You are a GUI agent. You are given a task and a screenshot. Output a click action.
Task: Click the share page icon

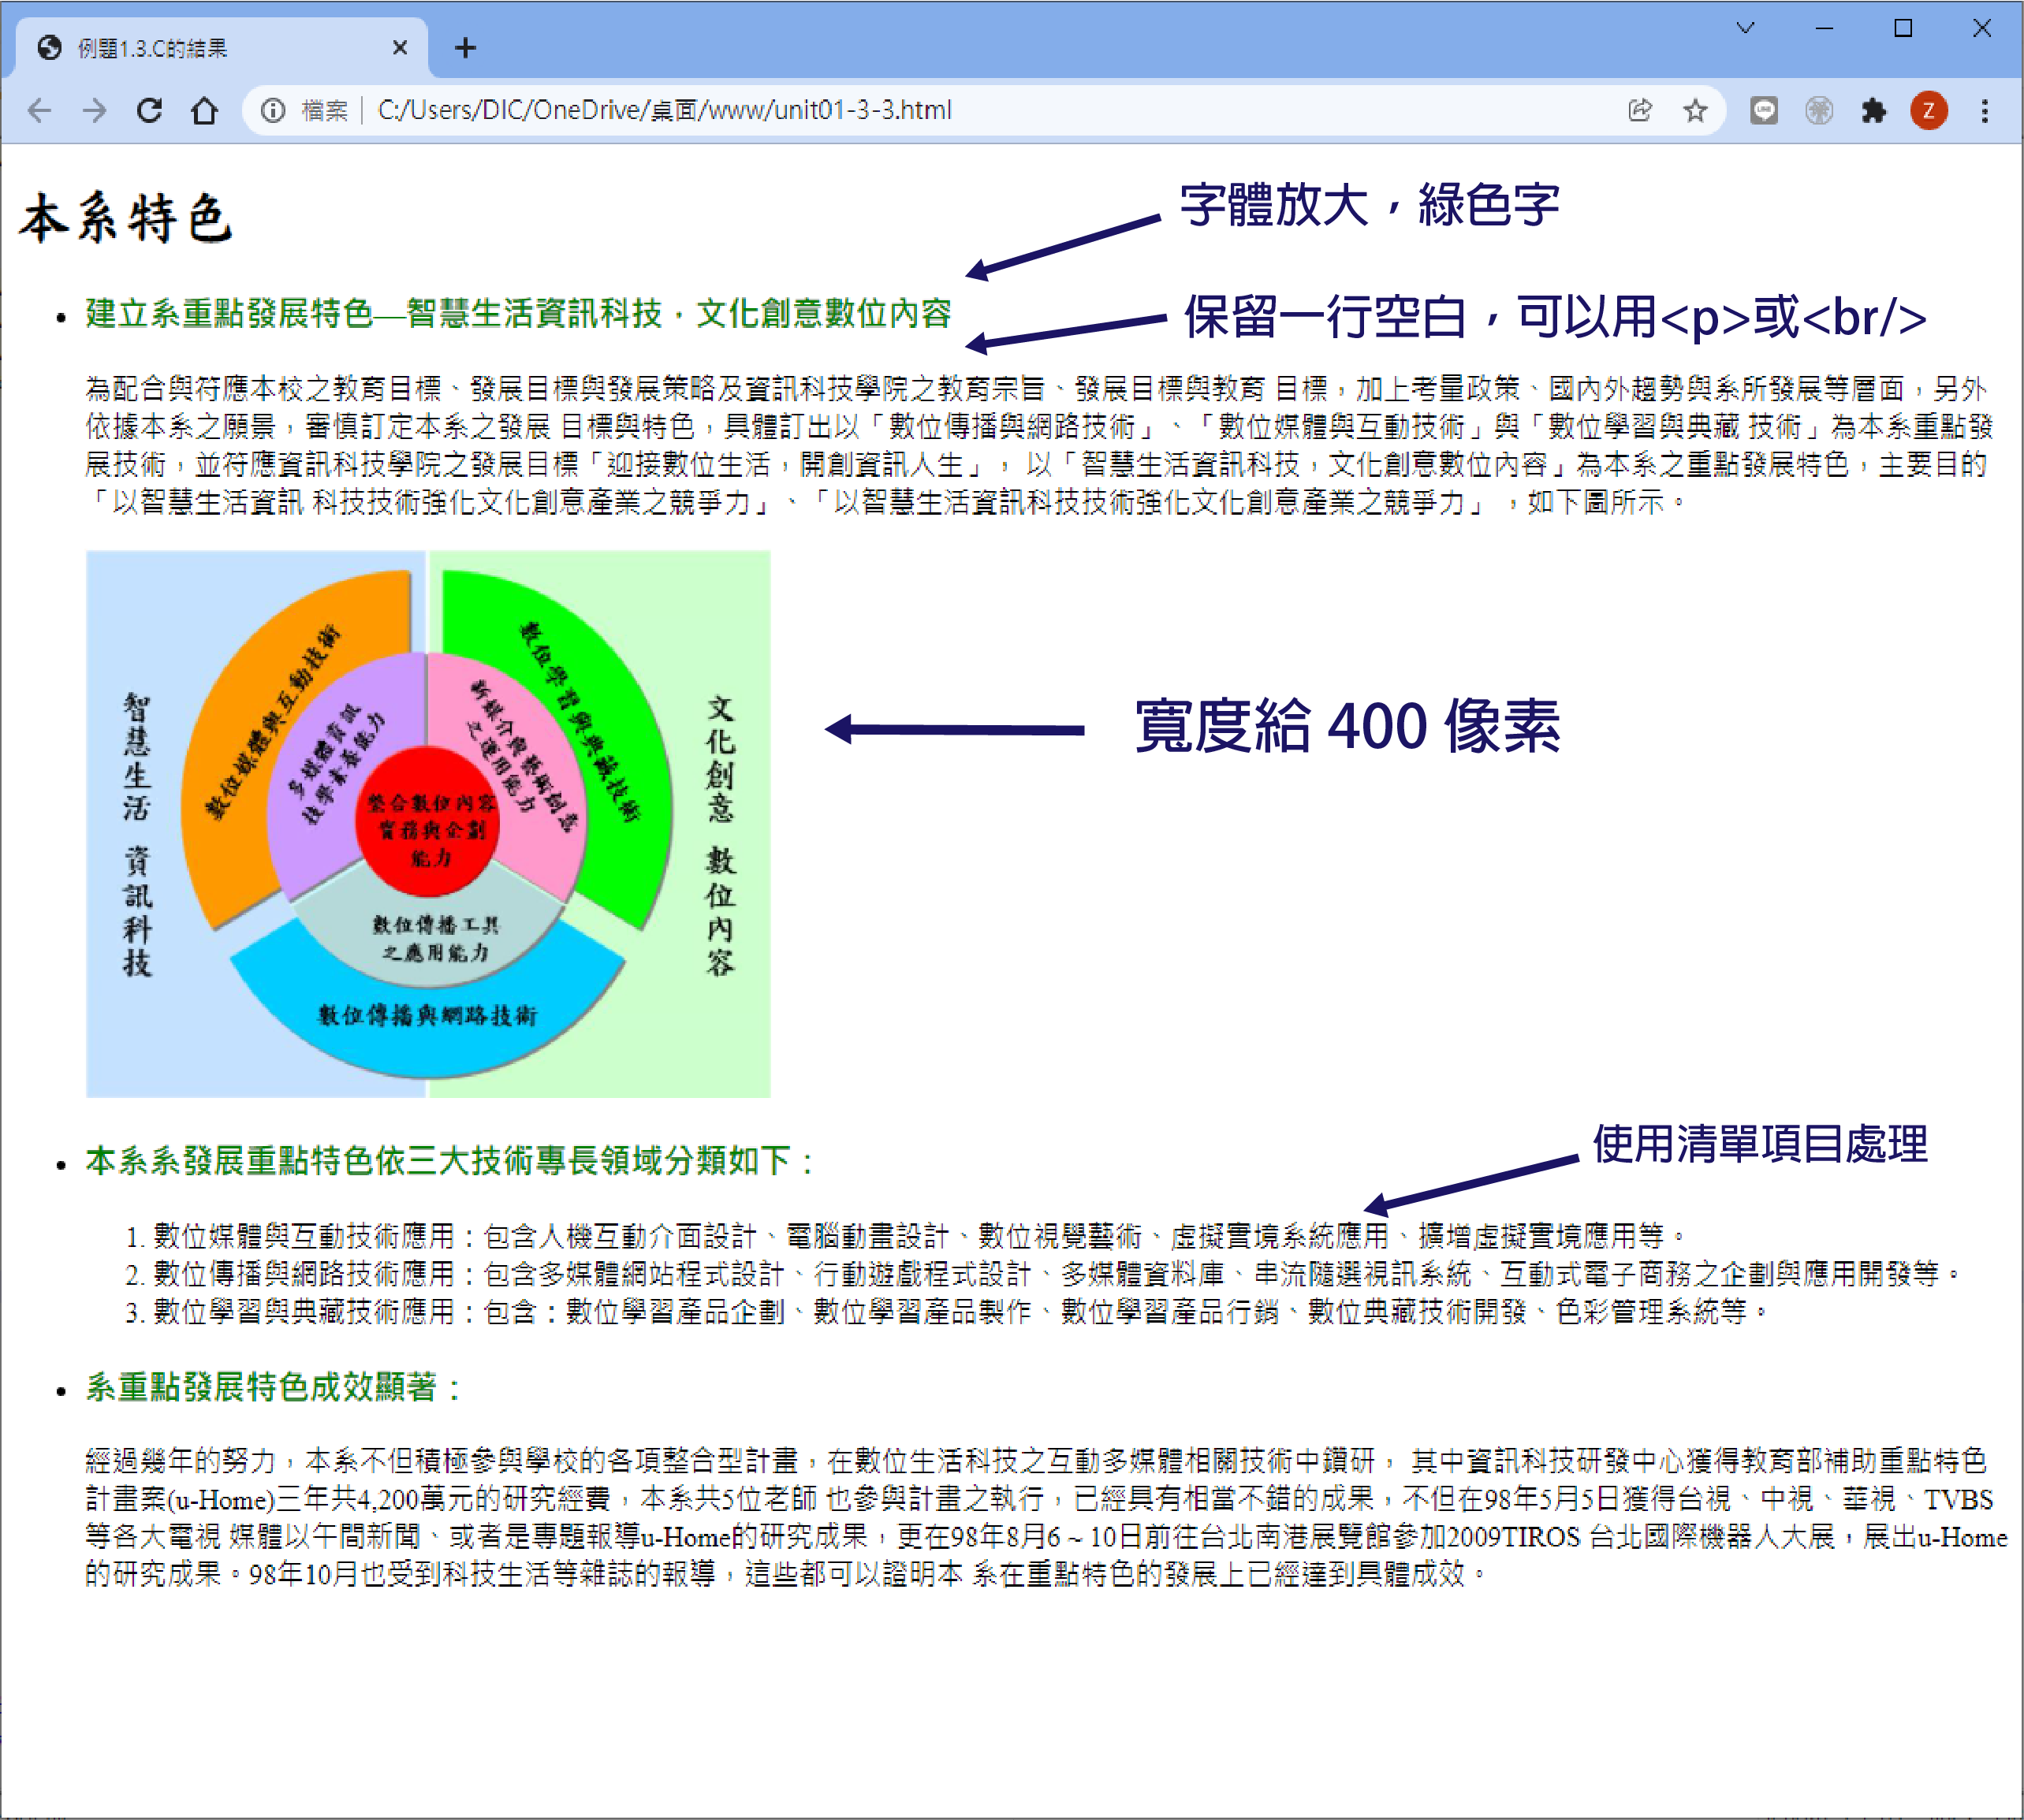point(1640,111)
